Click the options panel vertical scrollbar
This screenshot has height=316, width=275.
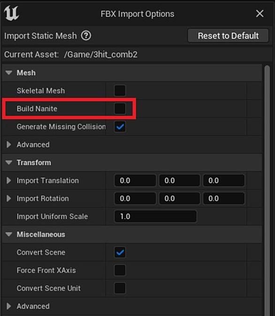coord(267,189)
